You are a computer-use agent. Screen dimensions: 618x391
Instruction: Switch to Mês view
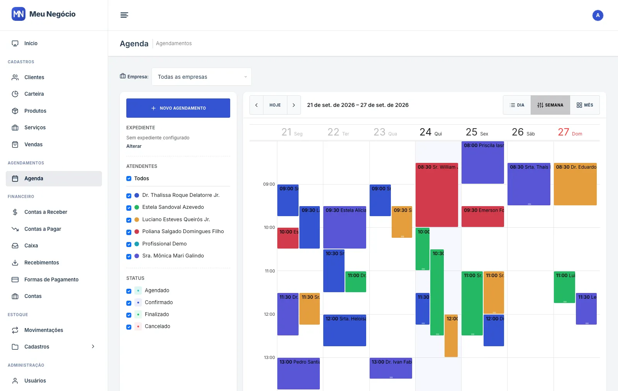[x=585, y=105]
